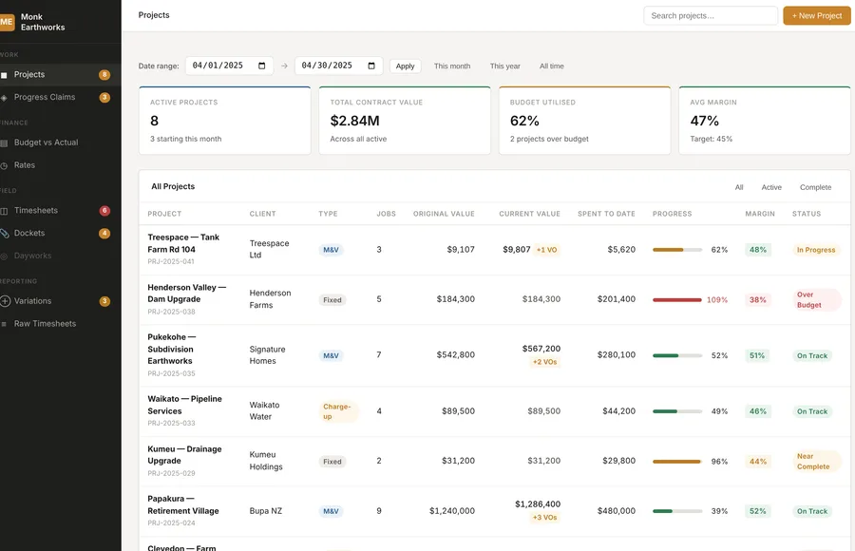Apply the selected date range

click(x=405, y=66)
